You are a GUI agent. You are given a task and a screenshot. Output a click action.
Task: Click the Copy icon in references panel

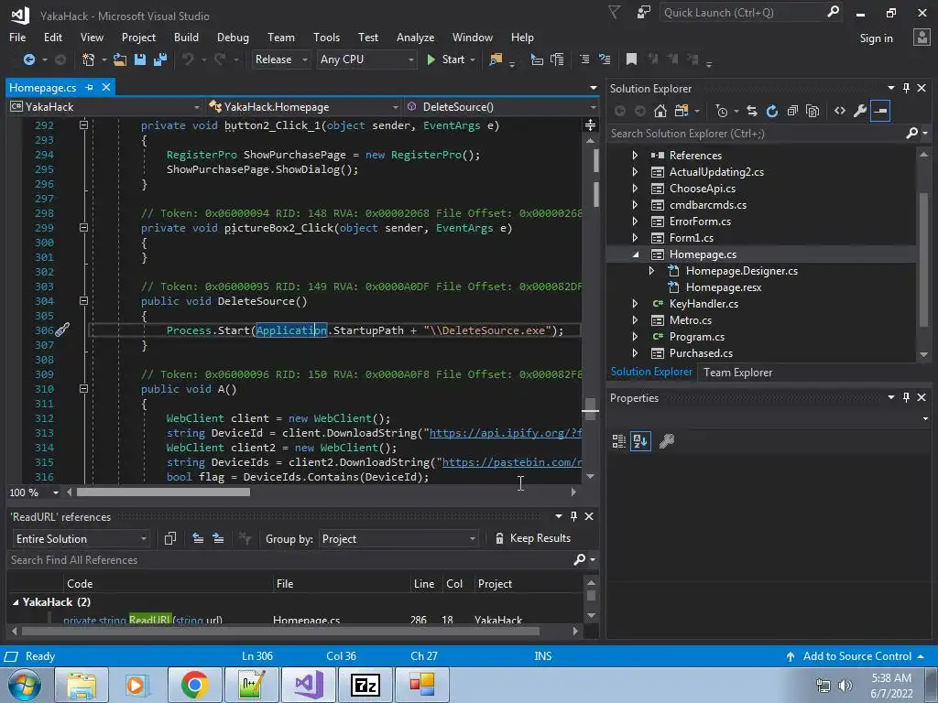click(x=169, y=538)
